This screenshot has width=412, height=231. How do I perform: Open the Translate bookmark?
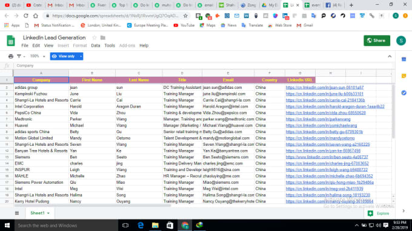click(252, 25)
